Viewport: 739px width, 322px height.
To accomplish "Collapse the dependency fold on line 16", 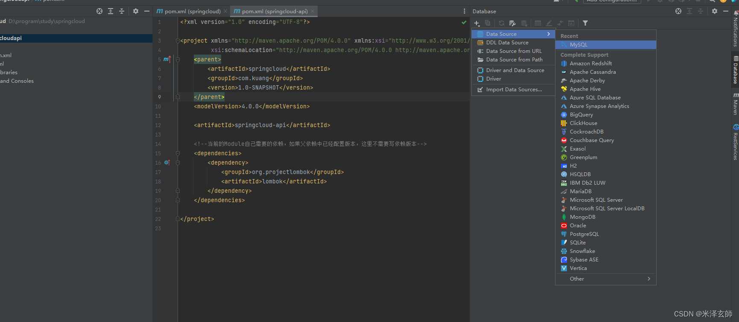I will 178,163.
